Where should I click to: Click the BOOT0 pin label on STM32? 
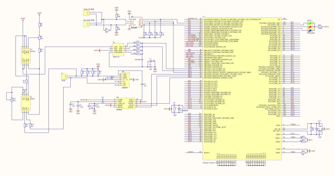(206, 153)
